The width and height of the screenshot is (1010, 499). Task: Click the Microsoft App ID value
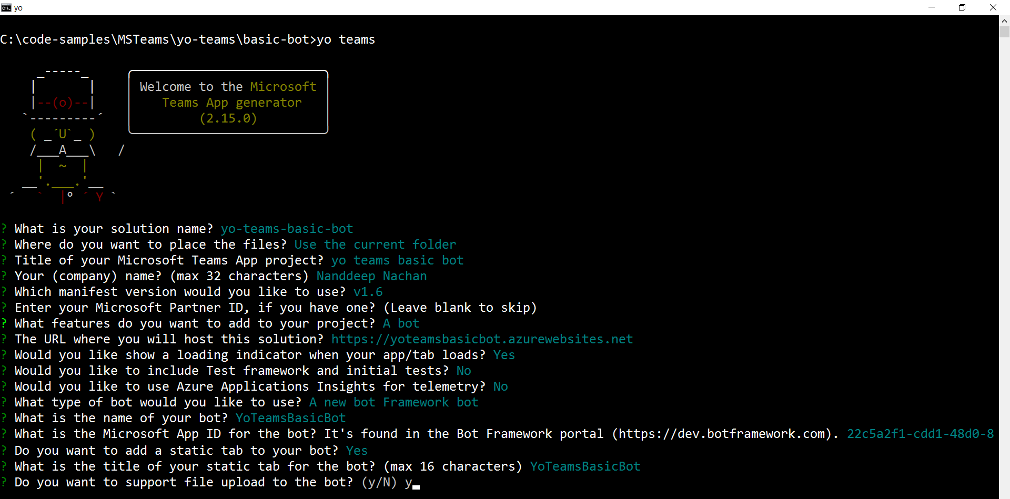pyautogui.click(x=920, y=434)
